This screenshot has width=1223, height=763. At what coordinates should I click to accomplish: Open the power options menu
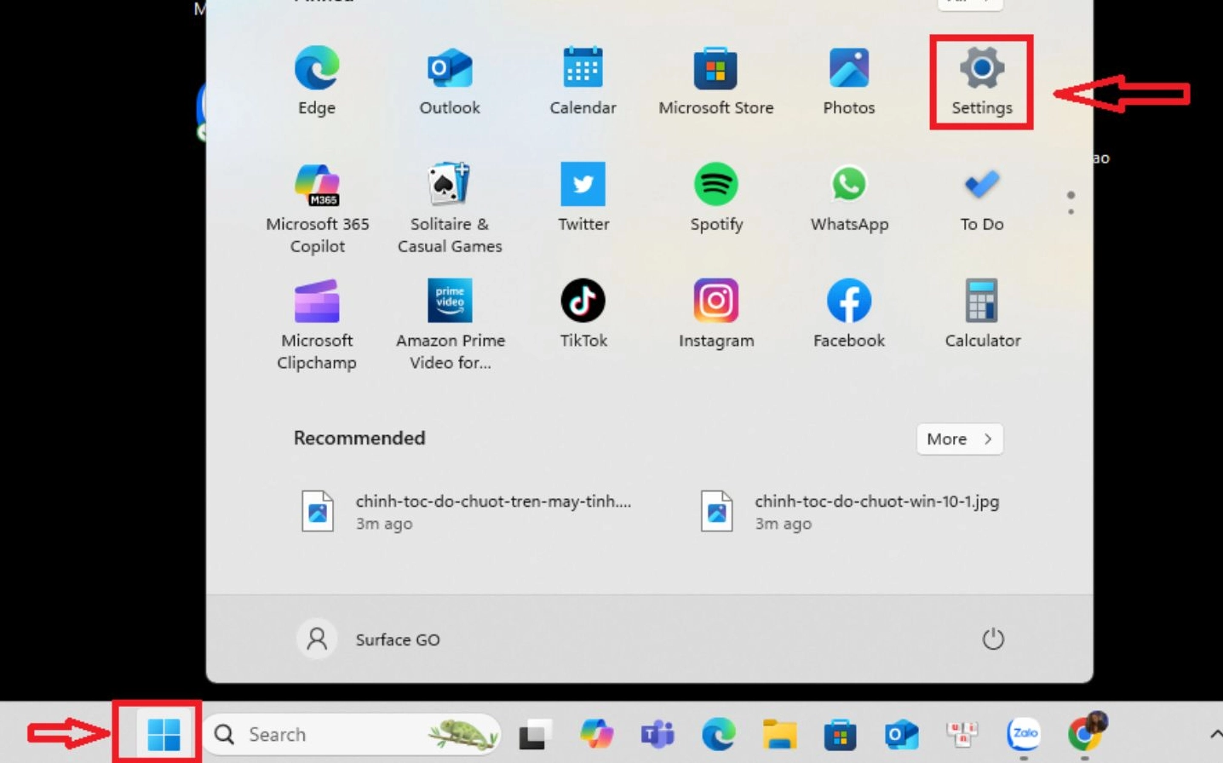tap(994, 639)
